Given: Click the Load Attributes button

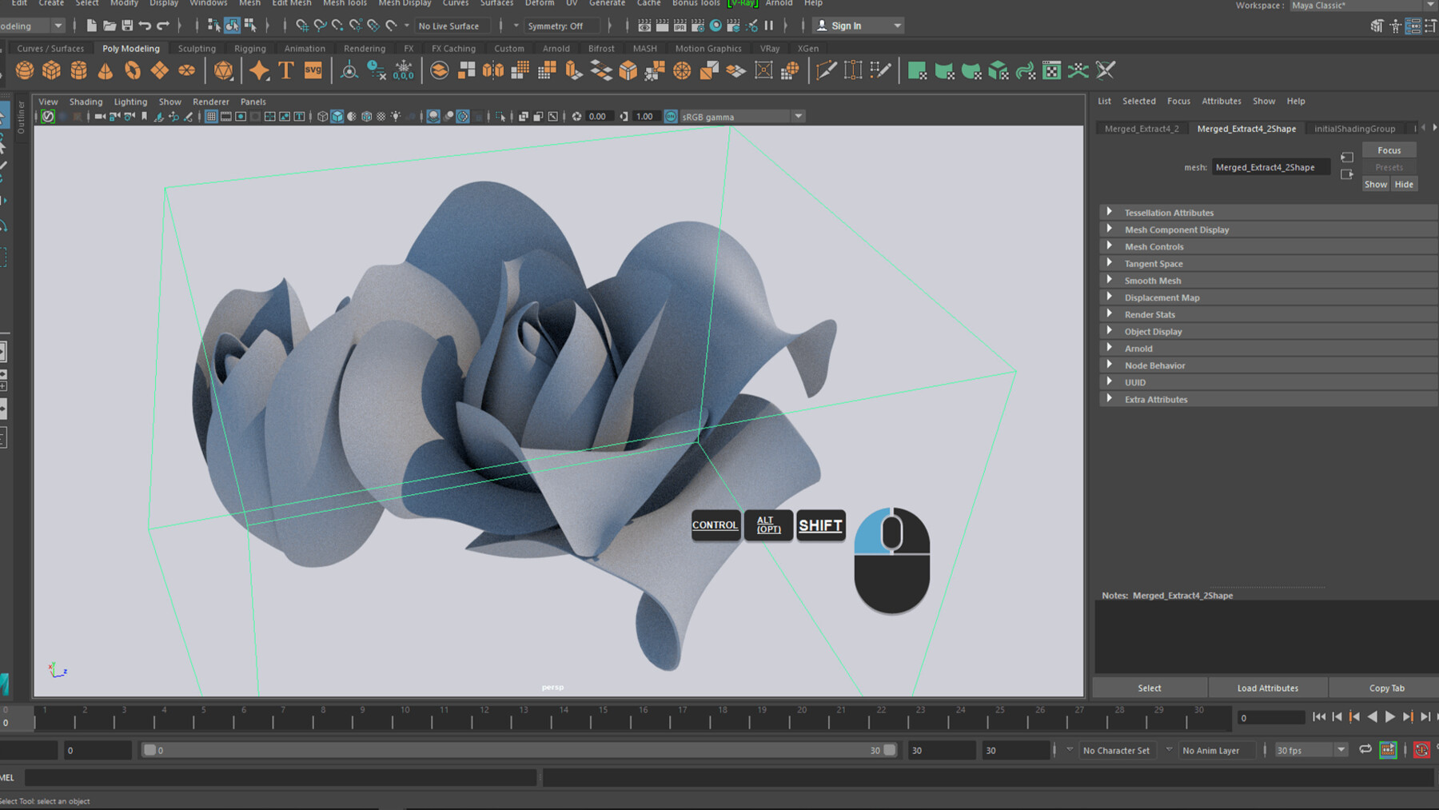Looking at the screenshot, I should point(1267,688).
